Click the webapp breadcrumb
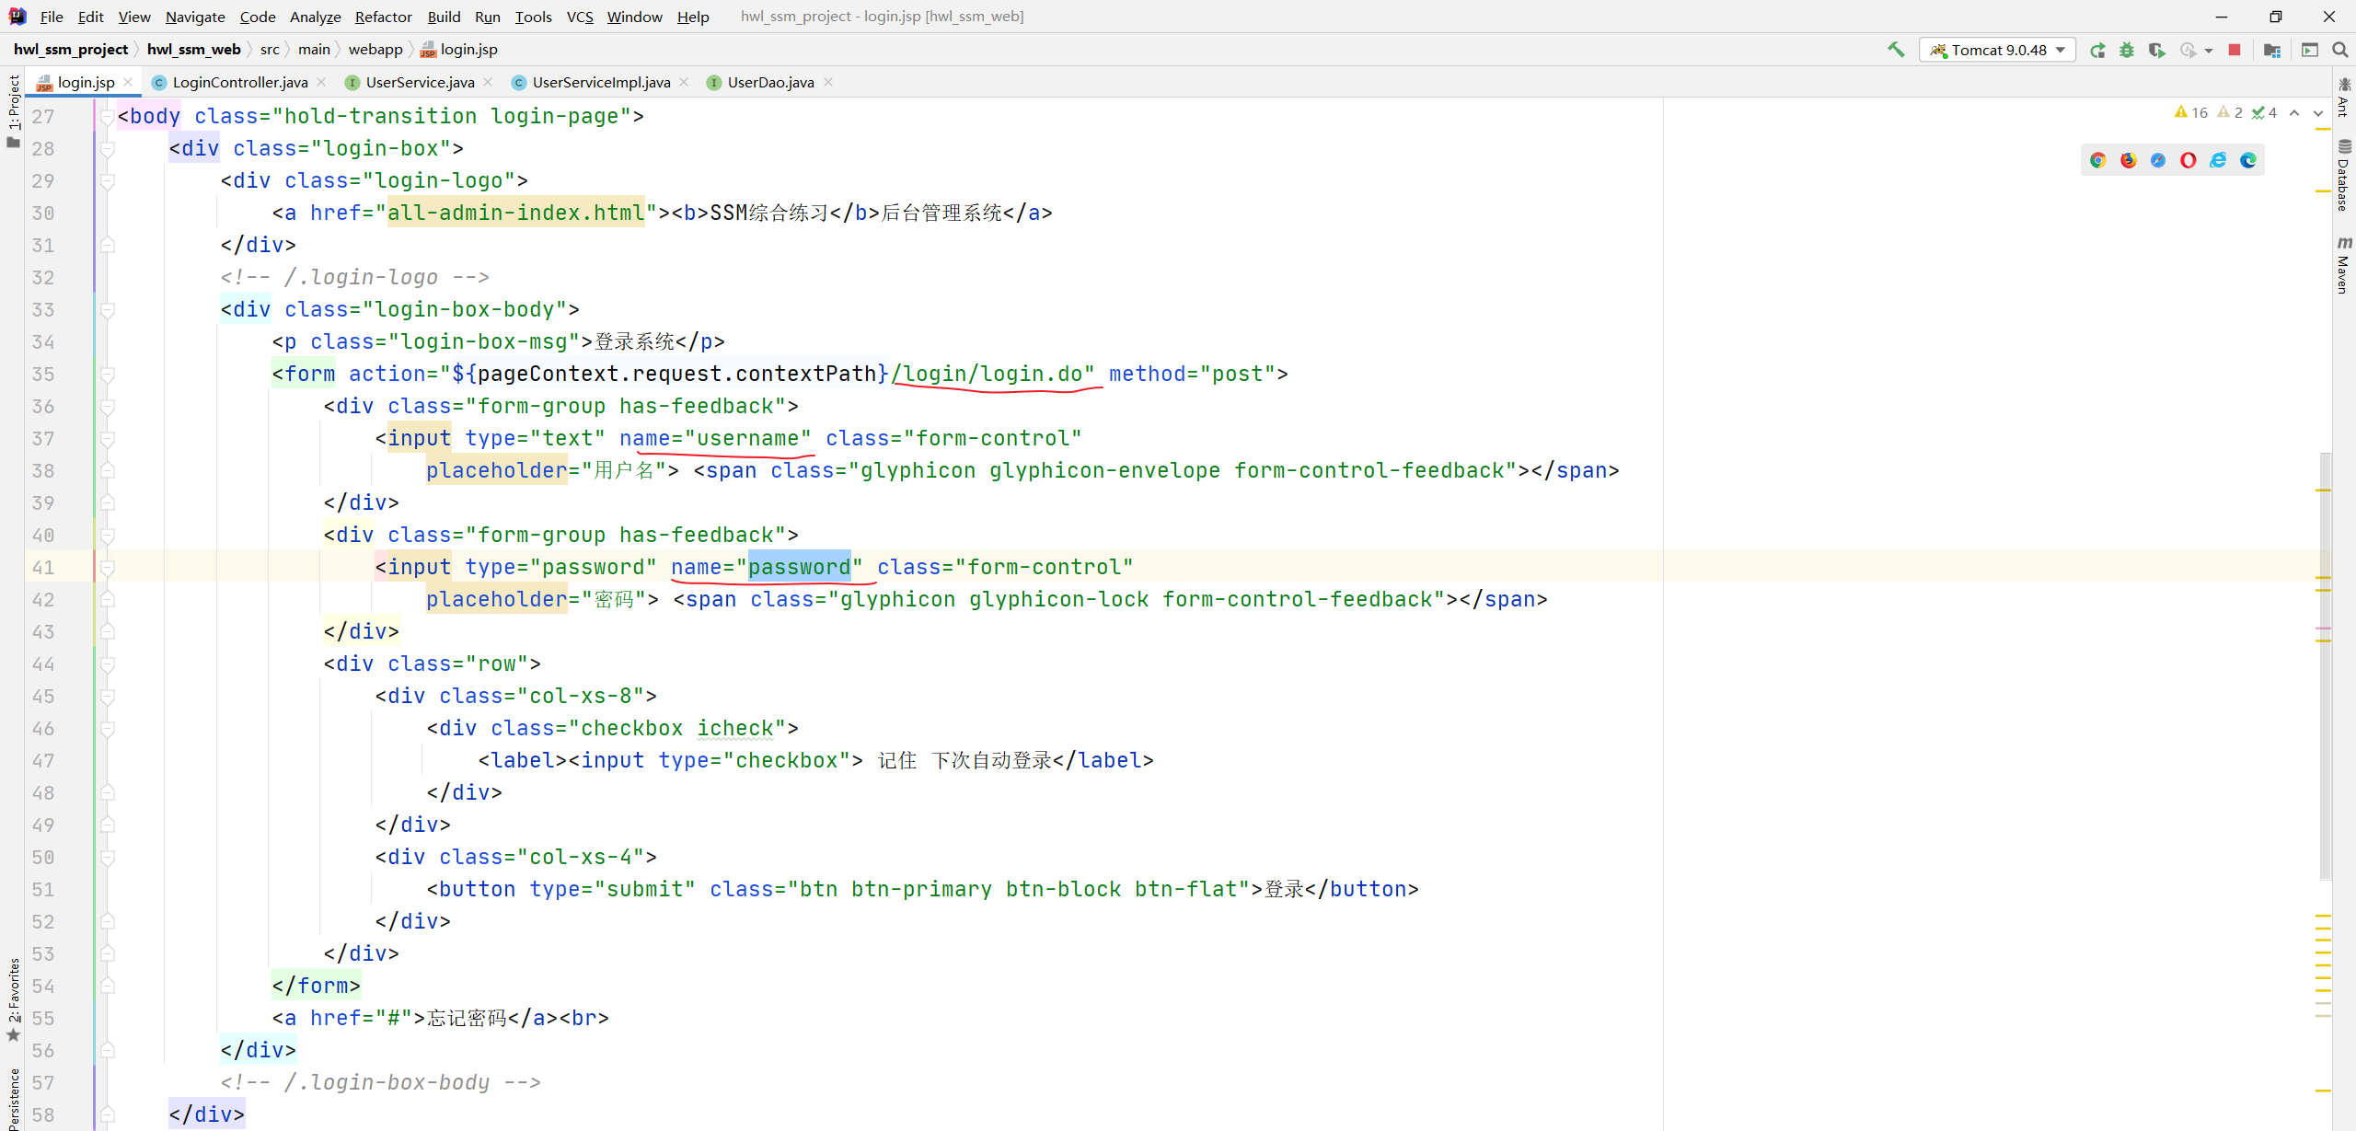2356x1131 pixels. pos(375,50)
